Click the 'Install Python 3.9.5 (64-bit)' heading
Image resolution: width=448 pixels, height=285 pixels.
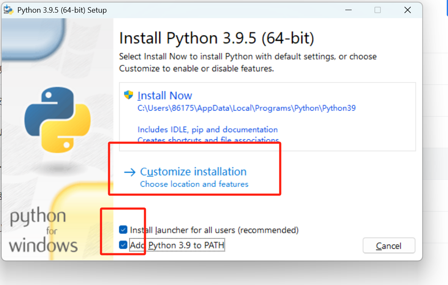[216, 38]
